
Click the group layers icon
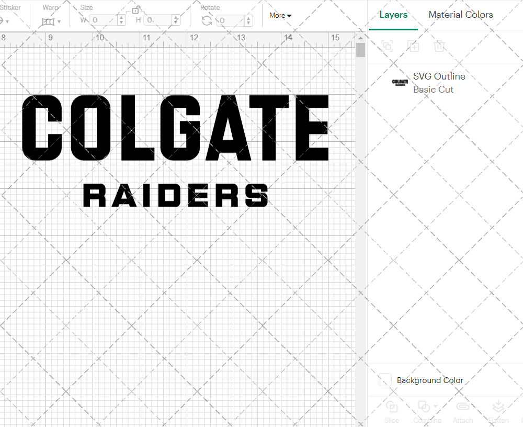(387, 46)
